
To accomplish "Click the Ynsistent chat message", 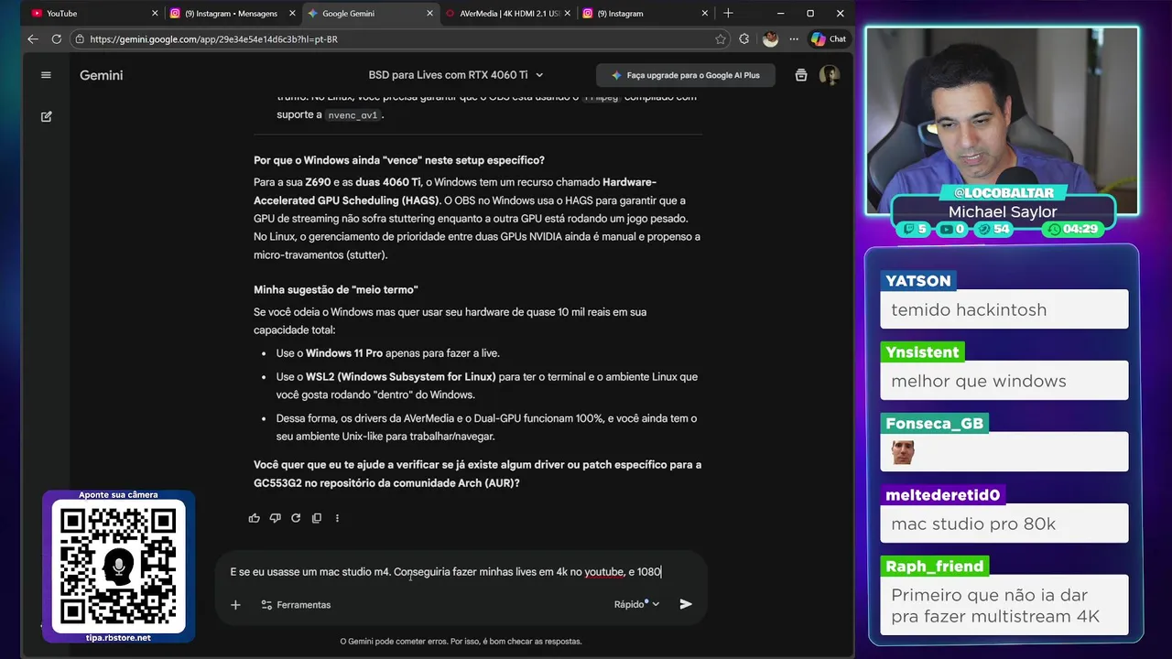I will (x=1004, y=381).
